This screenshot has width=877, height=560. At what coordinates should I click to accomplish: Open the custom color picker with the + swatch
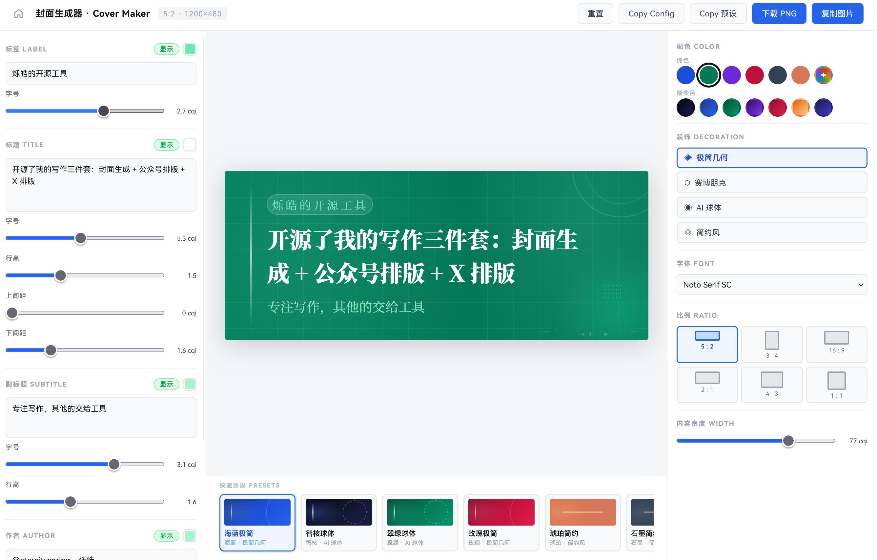pos(824,75)
